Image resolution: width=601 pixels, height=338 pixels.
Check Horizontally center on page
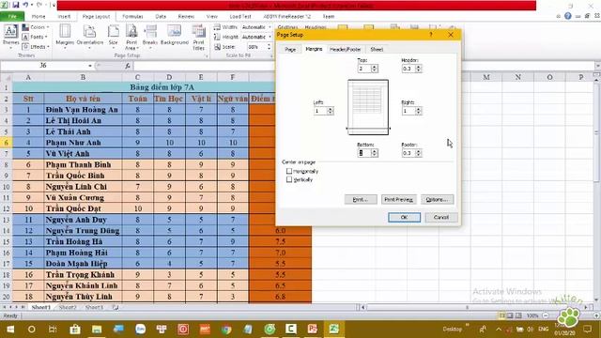click(x=289, y=171)
